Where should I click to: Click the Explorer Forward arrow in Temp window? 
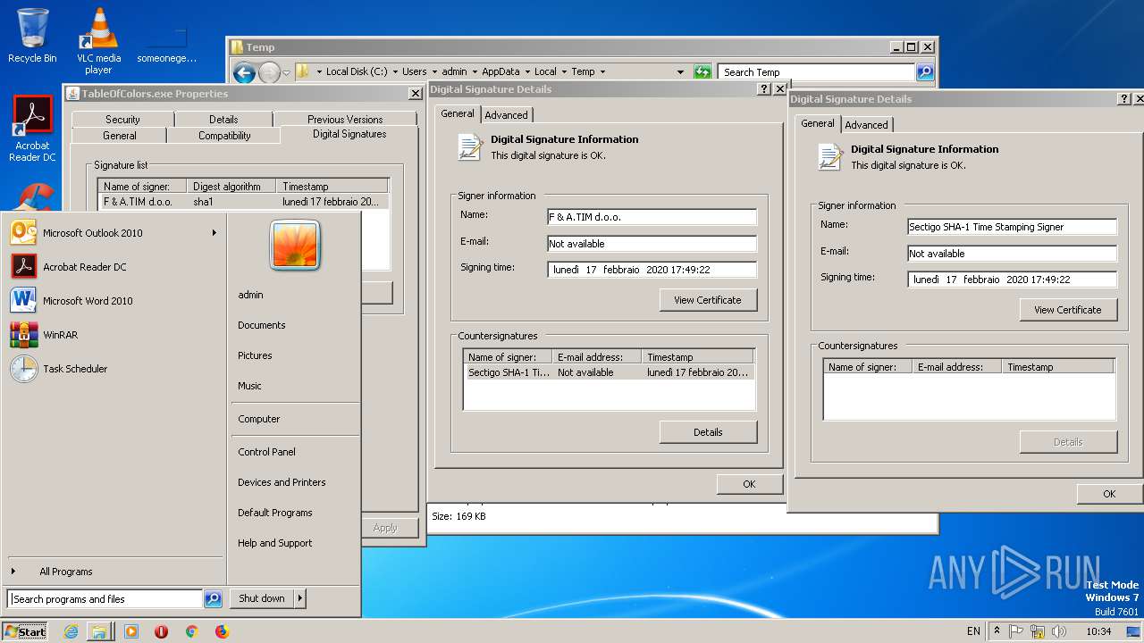tap(269, 72)
